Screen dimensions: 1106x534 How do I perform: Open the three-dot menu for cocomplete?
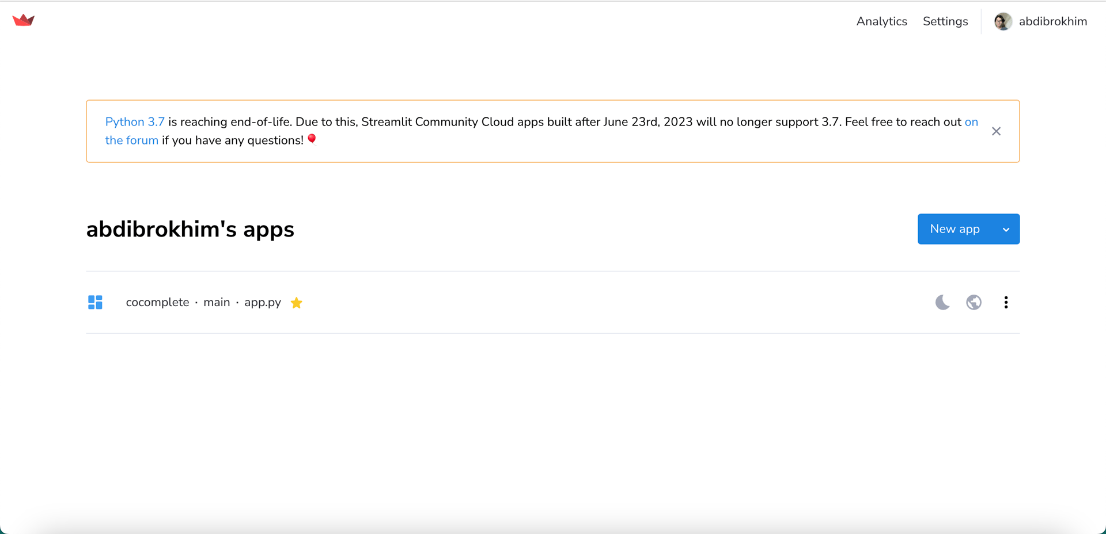point(1006,302)
